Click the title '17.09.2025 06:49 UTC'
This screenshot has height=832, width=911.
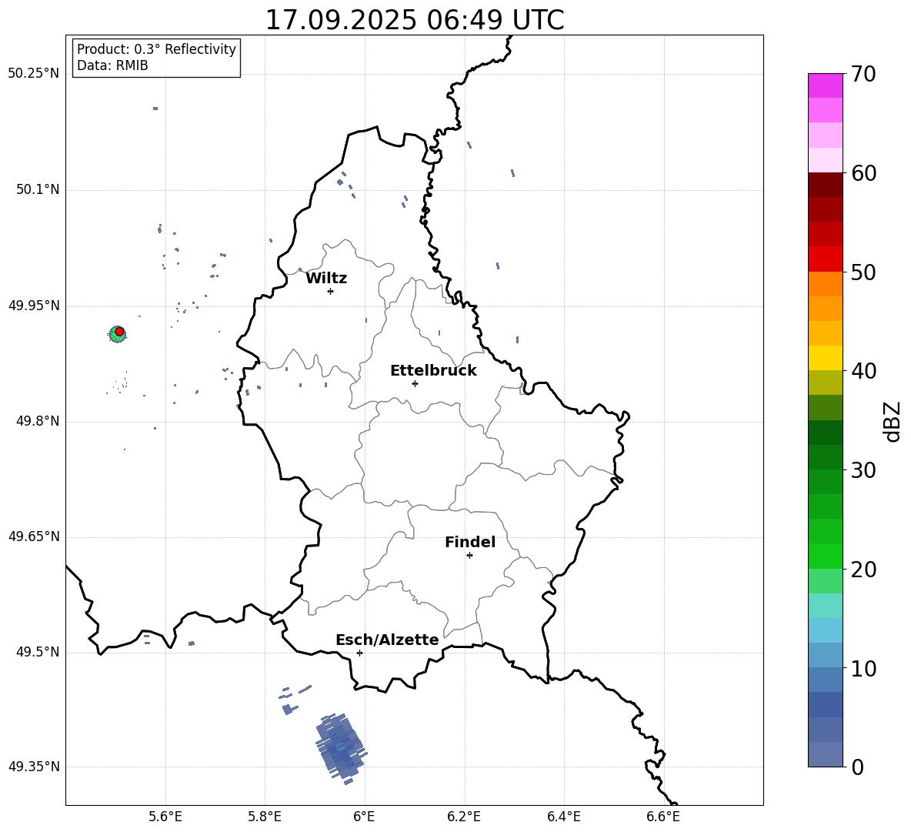coord(414,20)
